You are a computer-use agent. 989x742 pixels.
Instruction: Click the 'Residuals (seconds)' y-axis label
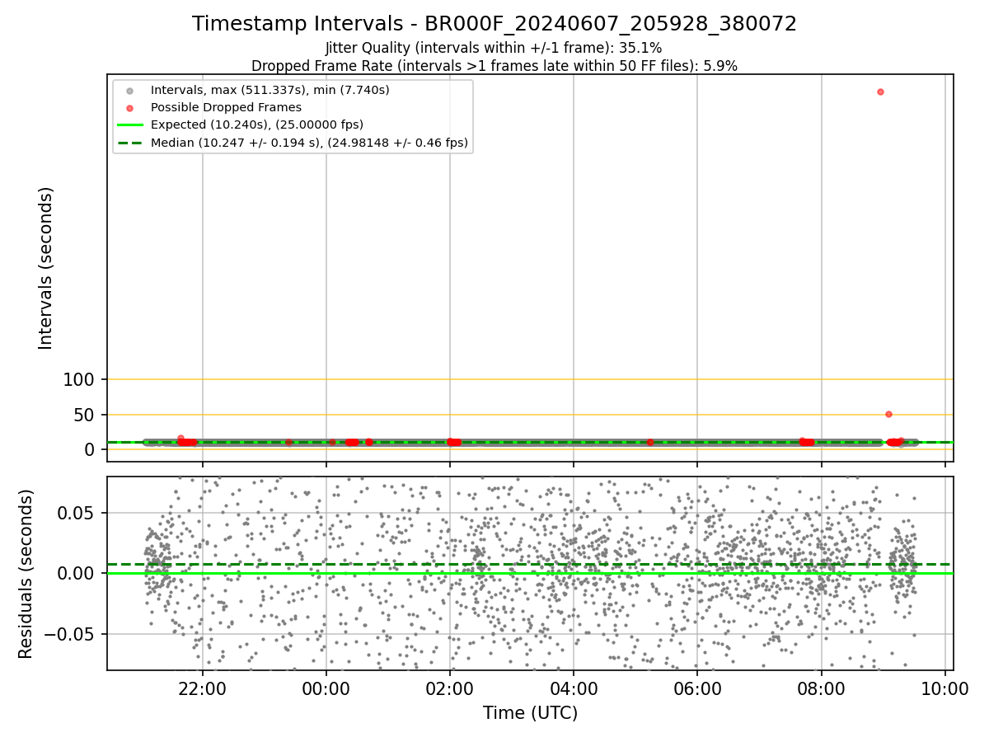point(26,574)
